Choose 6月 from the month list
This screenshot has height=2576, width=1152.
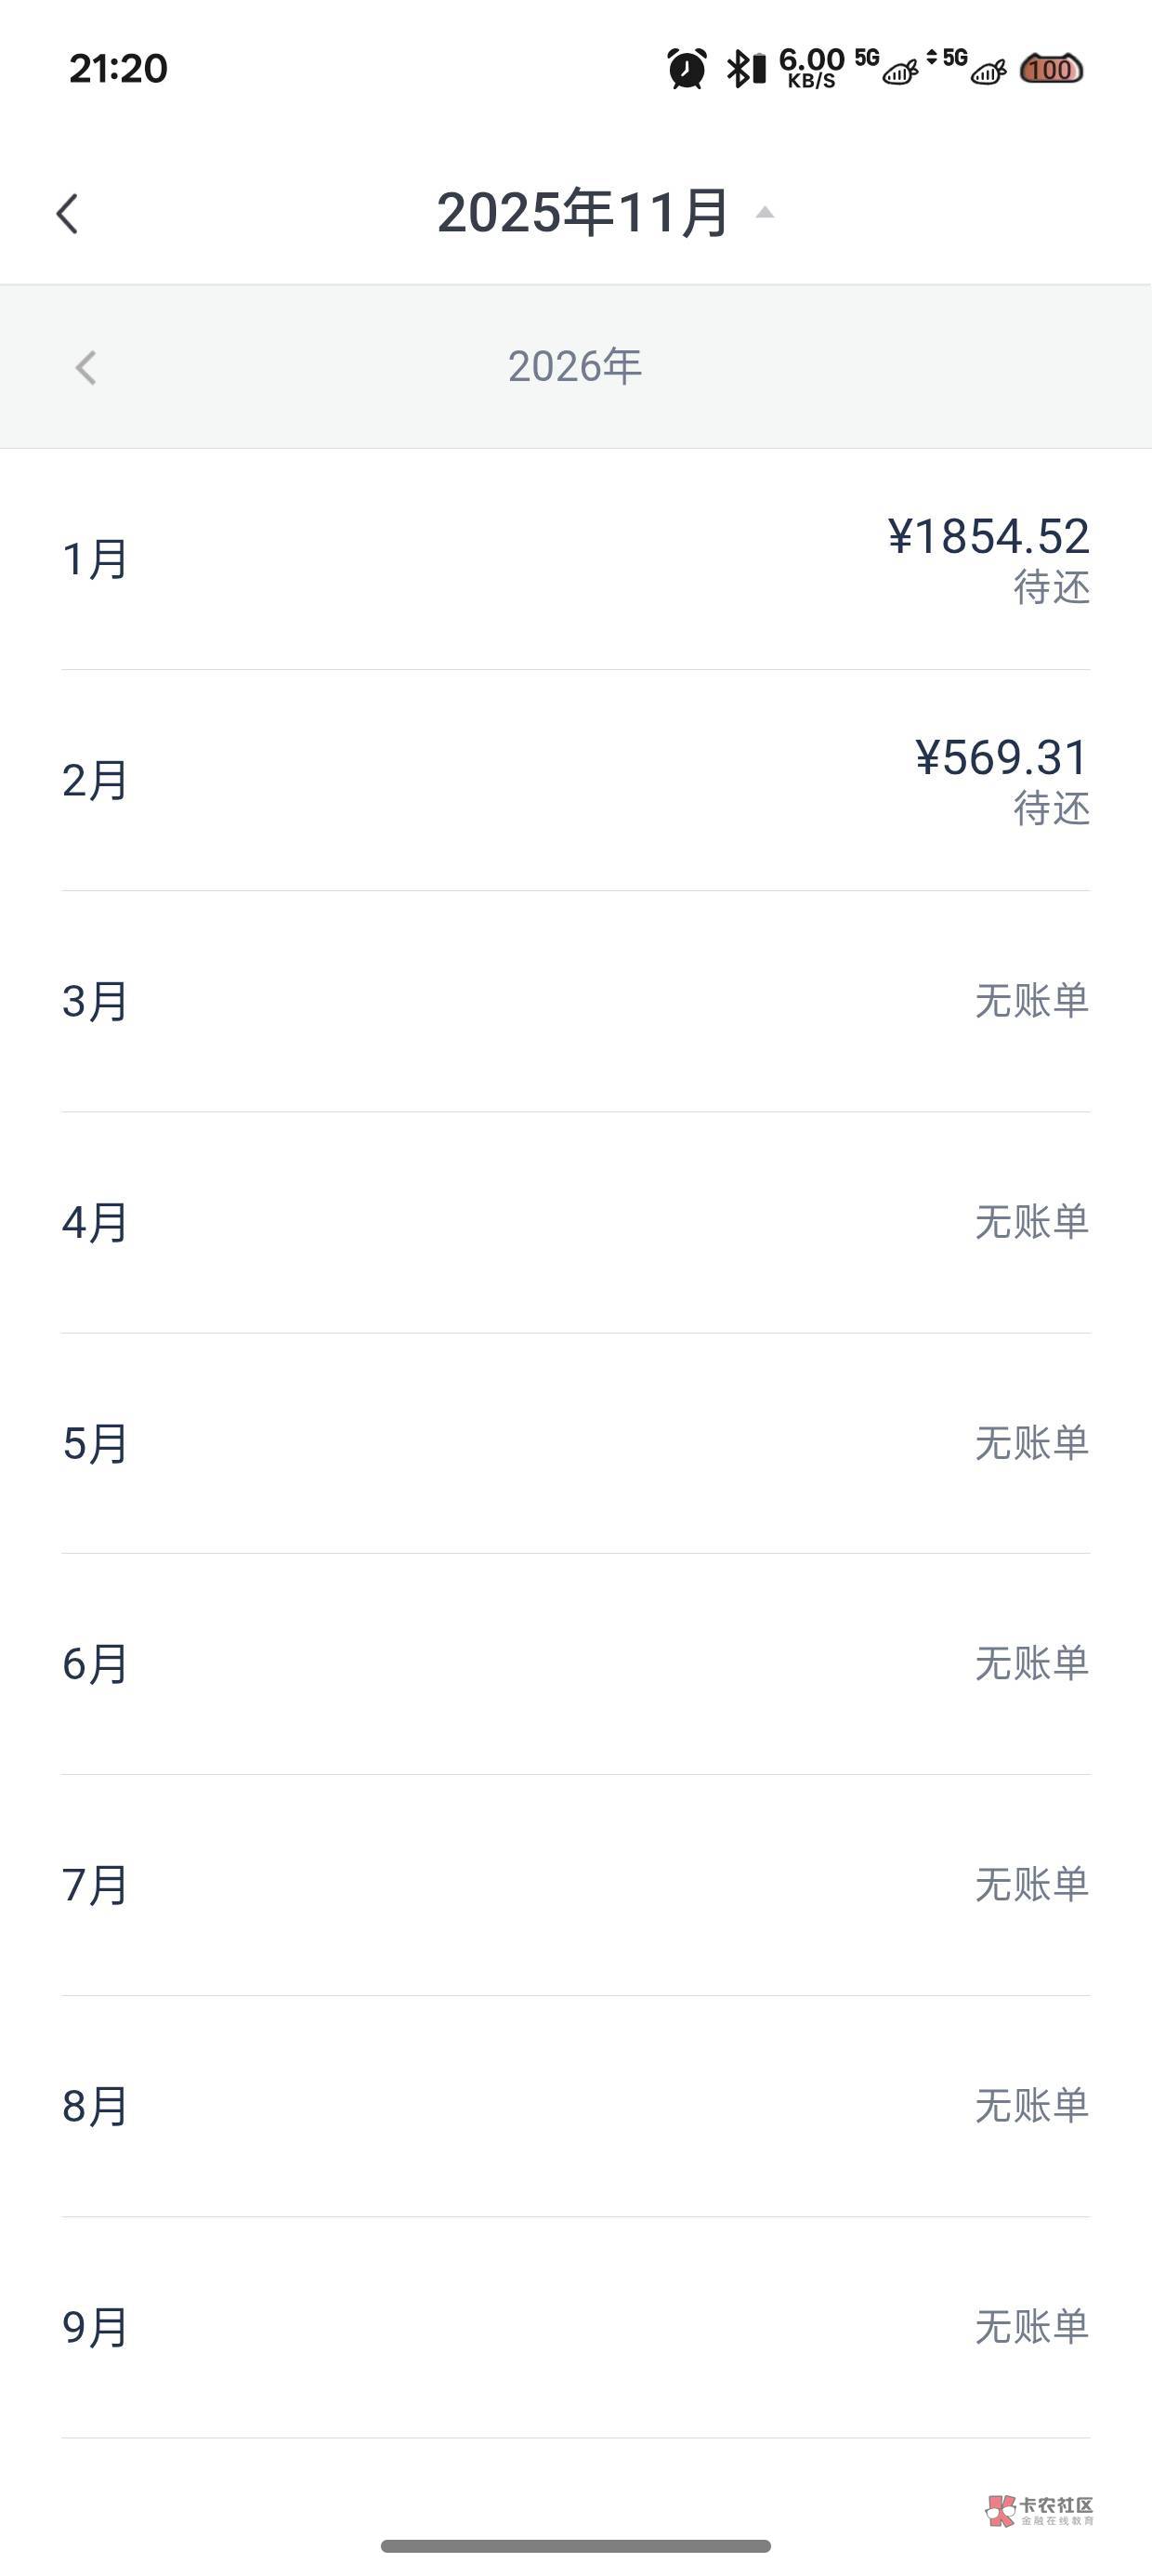576,1664
